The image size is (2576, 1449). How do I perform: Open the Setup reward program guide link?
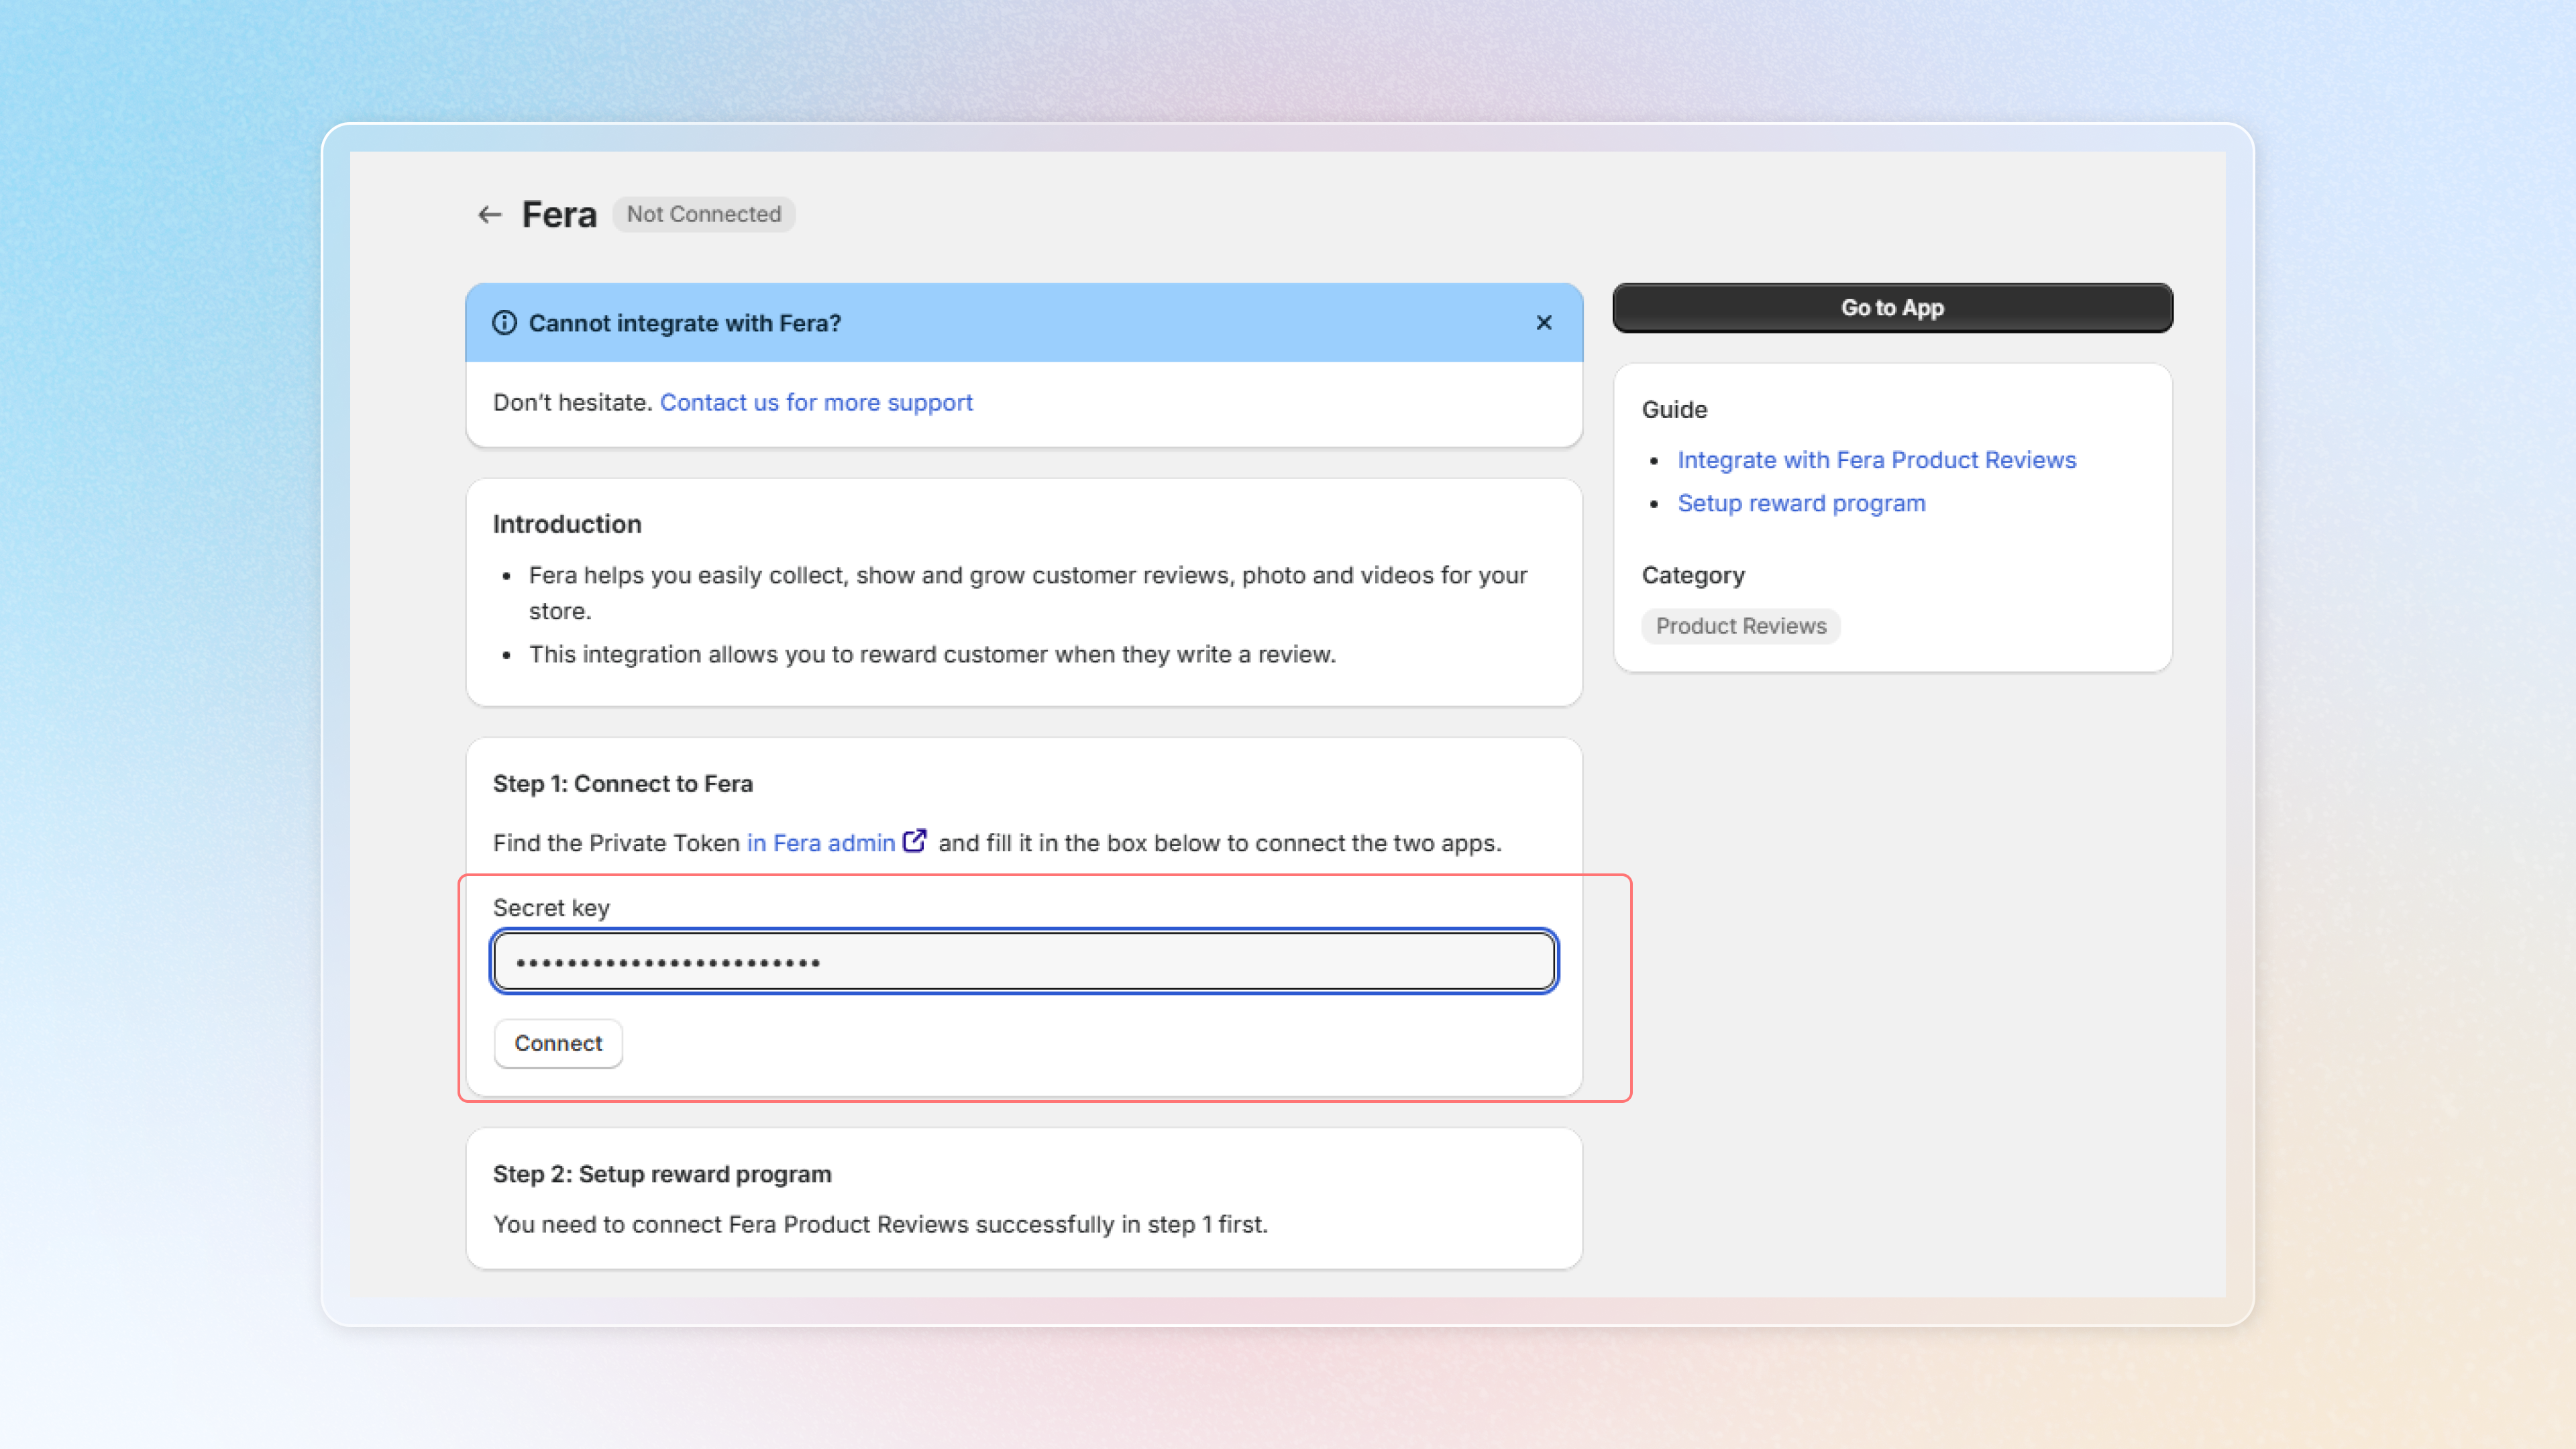(1801, 503)
